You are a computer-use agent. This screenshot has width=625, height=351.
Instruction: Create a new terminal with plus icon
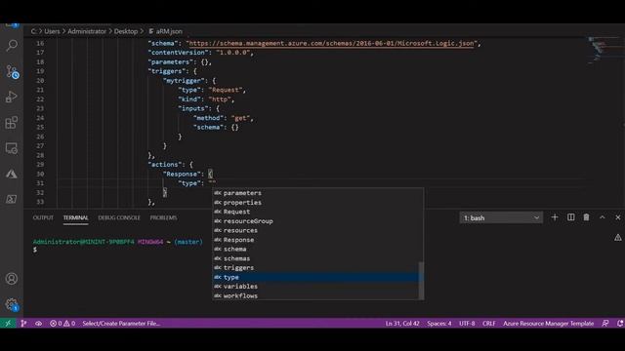point(555,217)
